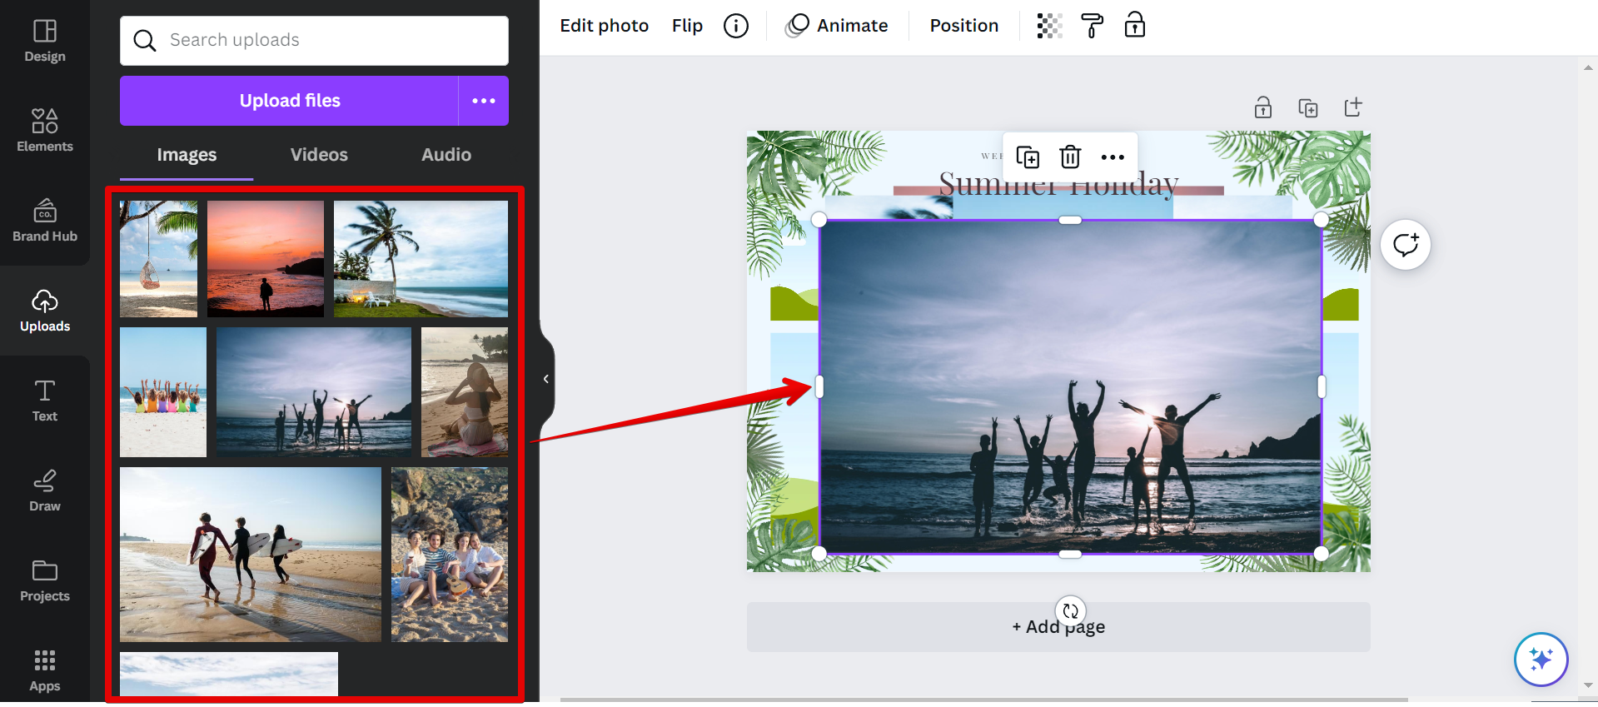Delete the selected image with trash icon
This screenshot has height=707, width=1598.
click(1070, 157)
